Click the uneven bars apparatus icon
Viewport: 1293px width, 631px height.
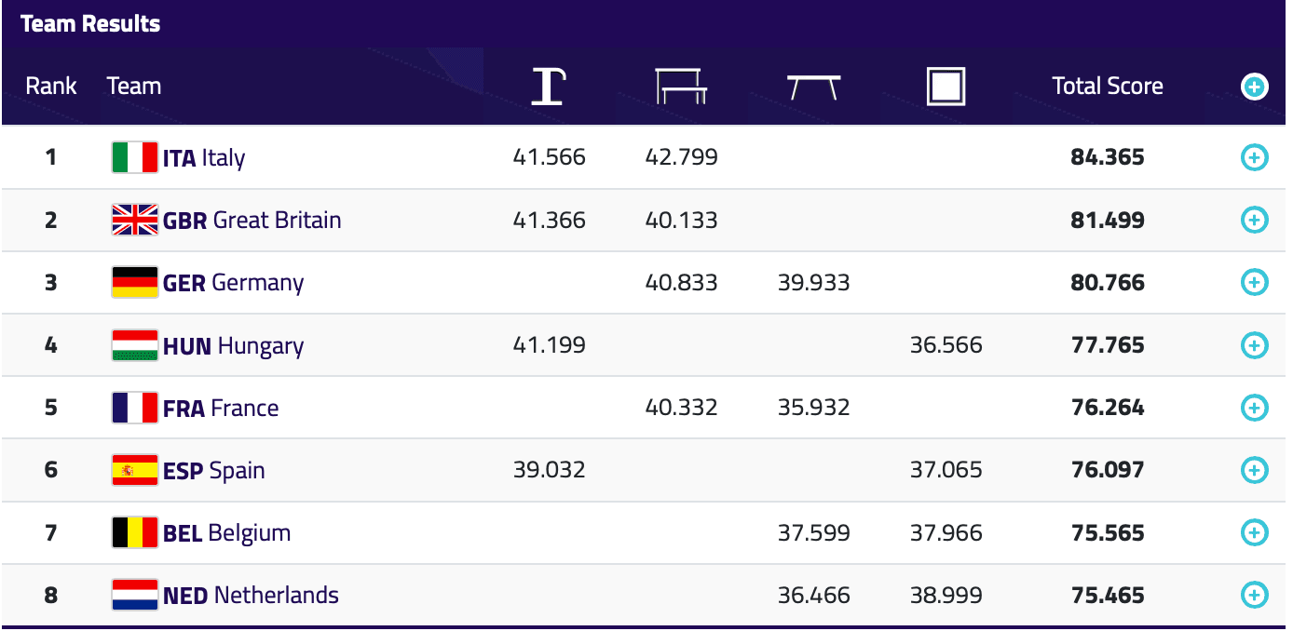[x=681, y=87]
